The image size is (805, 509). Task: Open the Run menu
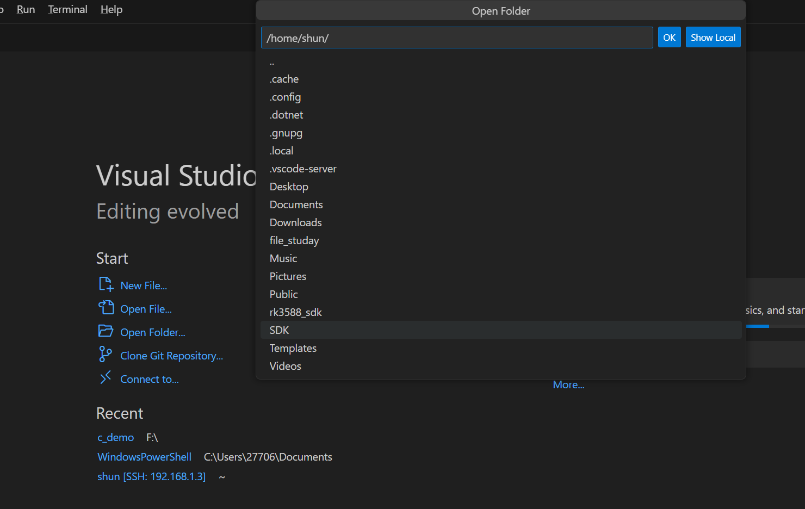coord(26,10)
